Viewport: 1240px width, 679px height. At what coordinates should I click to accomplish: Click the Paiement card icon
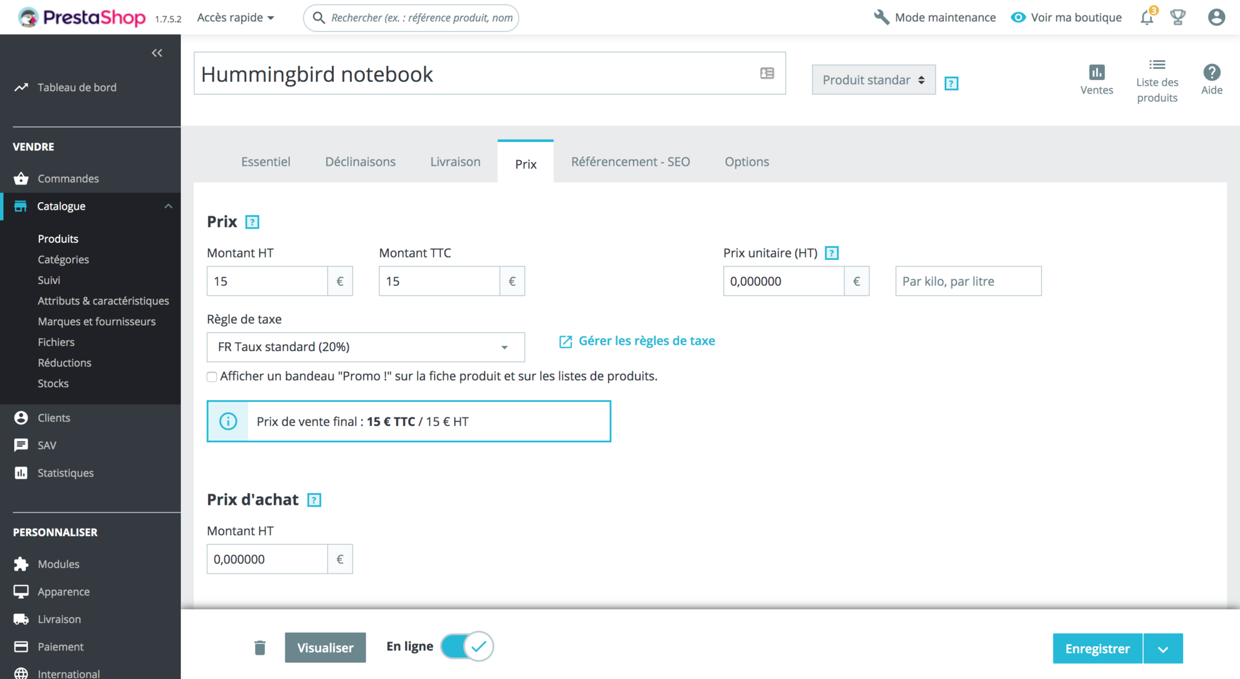pyautogui.click(x=21, y=647)
